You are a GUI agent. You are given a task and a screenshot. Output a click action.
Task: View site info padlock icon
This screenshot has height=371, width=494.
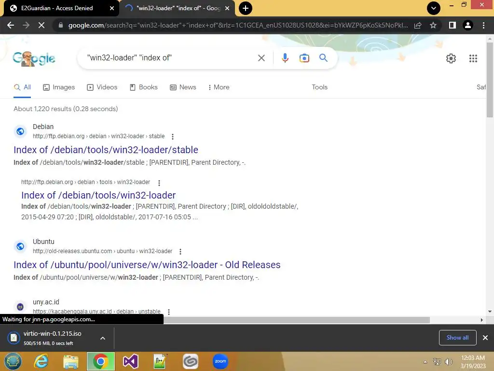click(60, 25)
